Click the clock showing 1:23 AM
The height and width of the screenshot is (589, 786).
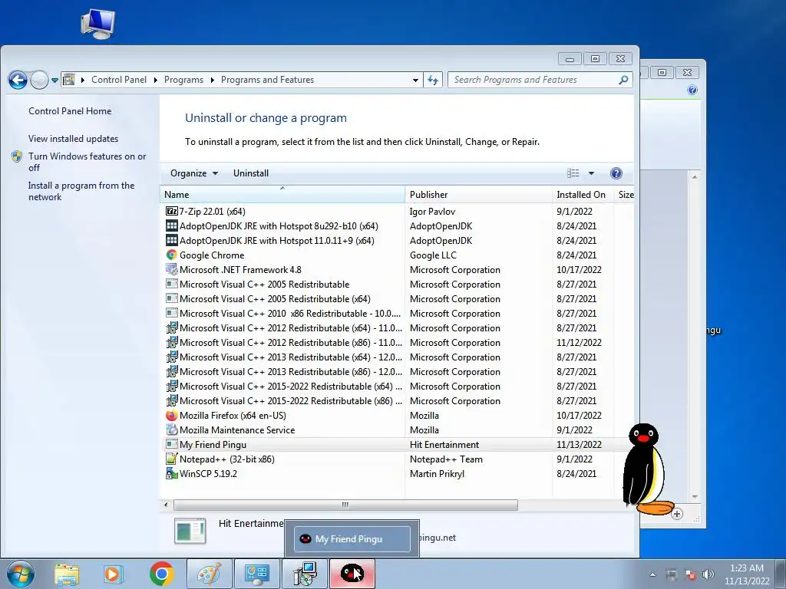pos(746,574)
